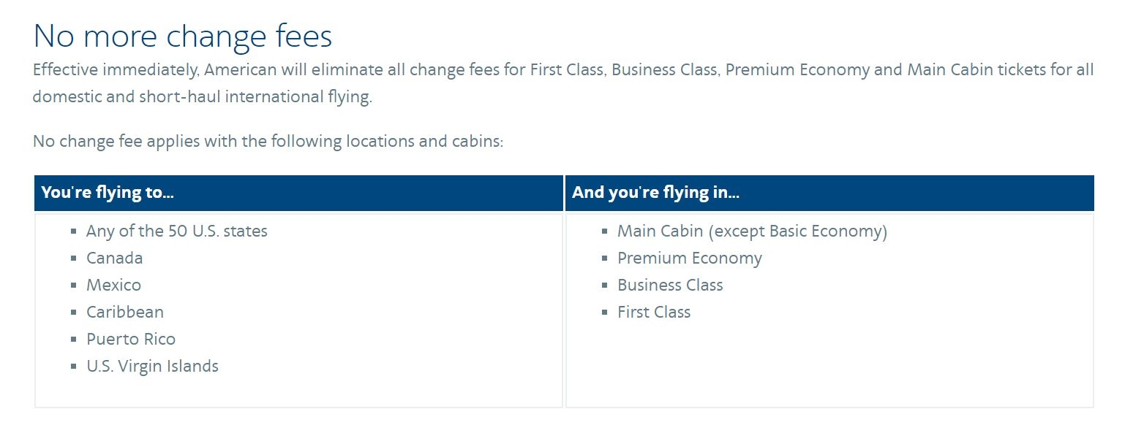Select the Puerto Rico list item
The image size is (1144, 425).
tap(131, 339)
